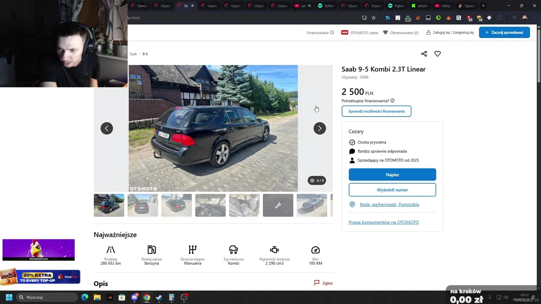
Task: Switch to Chrome in taskbar
Action: coord(147,297)
